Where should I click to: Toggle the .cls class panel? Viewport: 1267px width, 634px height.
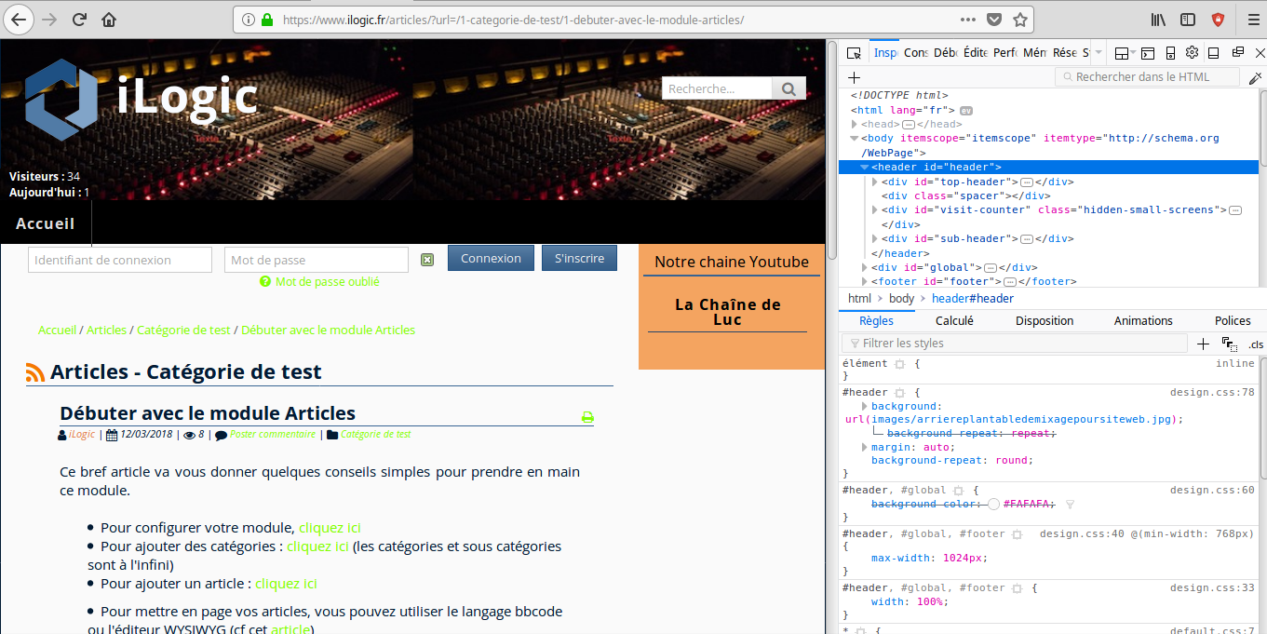tap(1256, 344)
